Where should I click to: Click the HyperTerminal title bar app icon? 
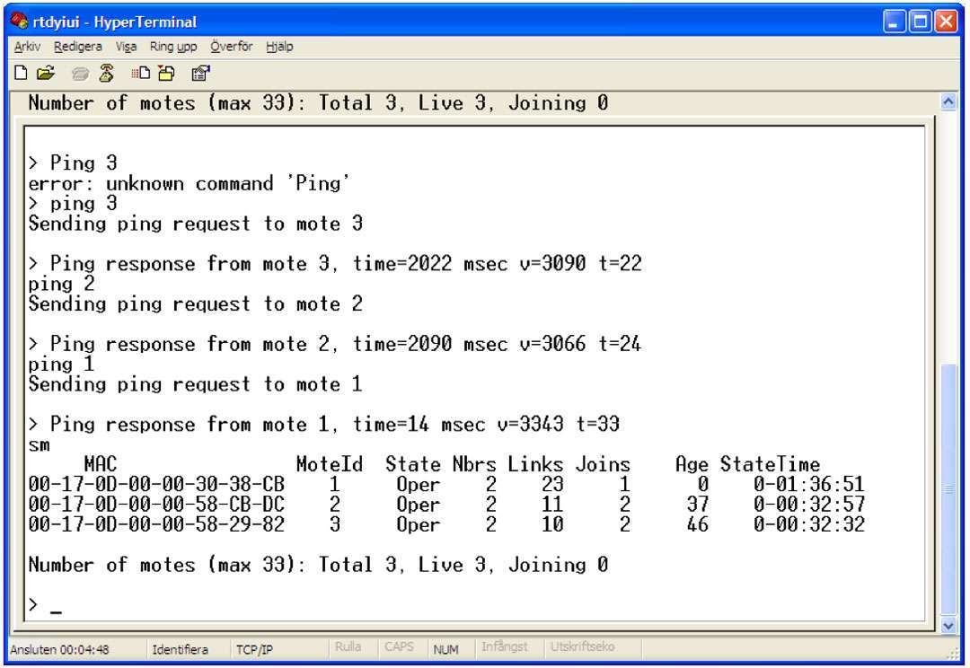click(x=19, y=21)
